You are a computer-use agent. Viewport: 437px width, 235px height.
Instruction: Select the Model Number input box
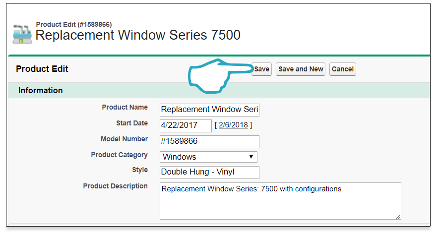(x=209, y=141)
